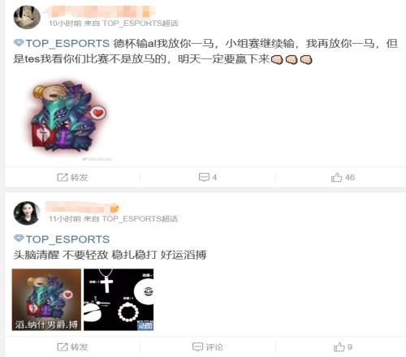Open the 滔.纳什男爵.搏 captioned image thumbnail

pos(46,299)
